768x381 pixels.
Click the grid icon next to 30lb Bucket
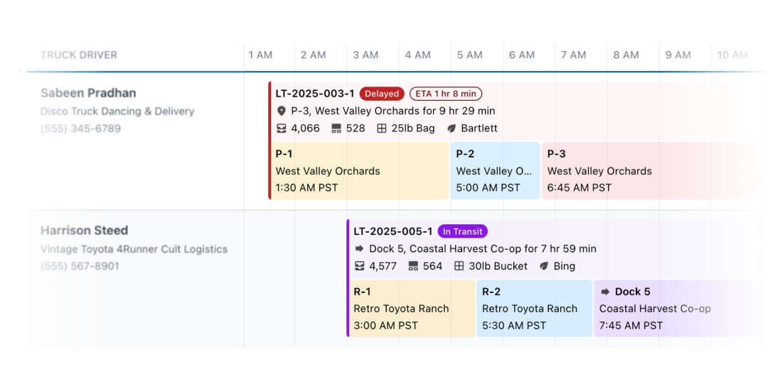point(459,266)
